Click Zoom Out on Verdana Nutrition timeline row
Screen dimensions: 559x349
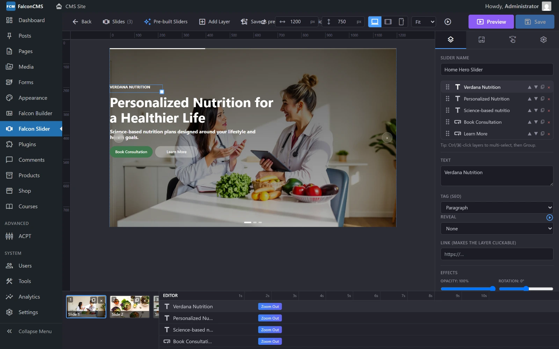click(x=270, y=306)
